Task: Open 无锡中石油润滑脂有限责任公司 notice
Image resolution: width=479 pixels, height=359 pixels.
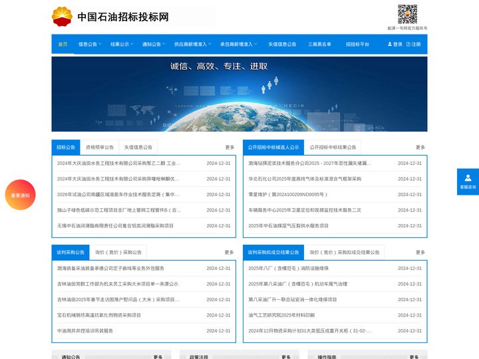Action: click(115, 225)
